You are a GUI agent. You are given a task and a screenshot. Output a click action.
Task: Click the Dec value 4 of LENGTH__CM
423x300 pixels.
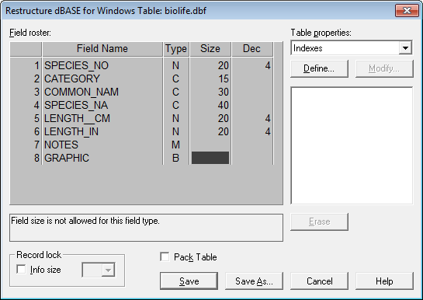click(x=268, y=118)
